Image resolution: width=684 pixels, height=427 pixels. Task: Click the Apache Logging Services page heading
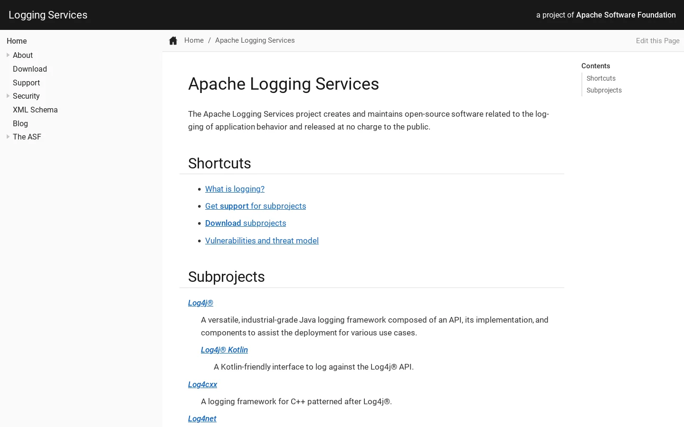284,84
